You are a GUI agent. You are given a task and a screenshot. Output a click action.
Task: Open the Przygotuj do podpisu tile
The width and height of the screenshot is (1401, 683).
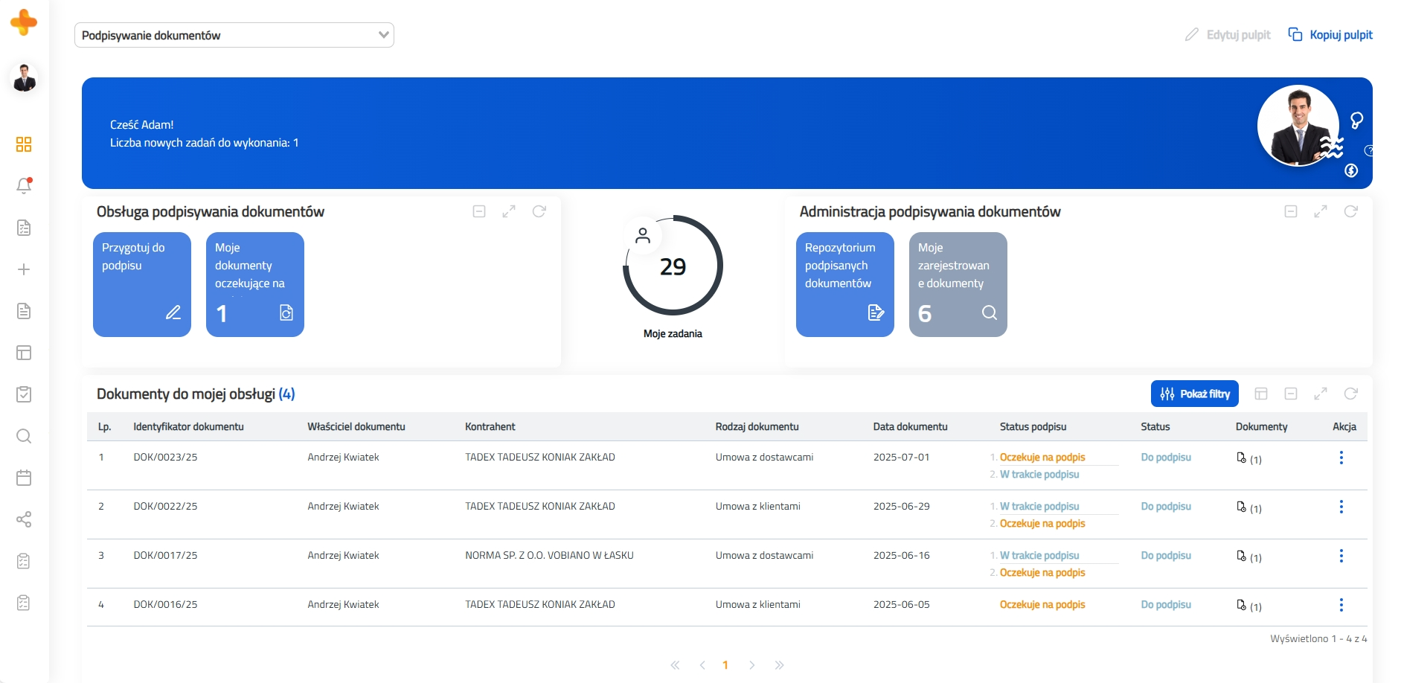(142, 284)
